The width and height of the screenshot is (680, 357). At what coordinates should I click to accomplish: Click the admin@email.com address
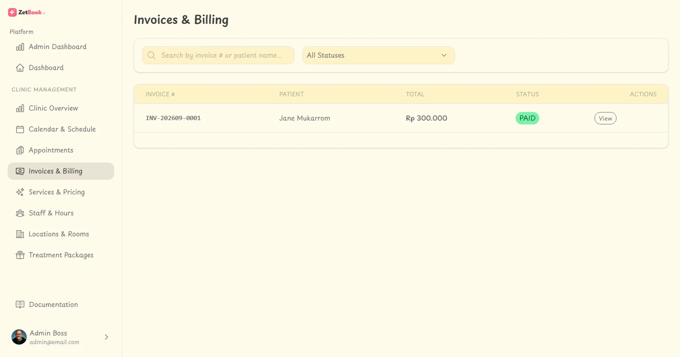(54, 342)
